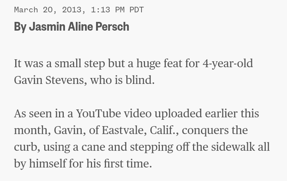Viewport: 287px width, 181px height.
Task: Click the word "cane"
Action: (x=94, y=147)
